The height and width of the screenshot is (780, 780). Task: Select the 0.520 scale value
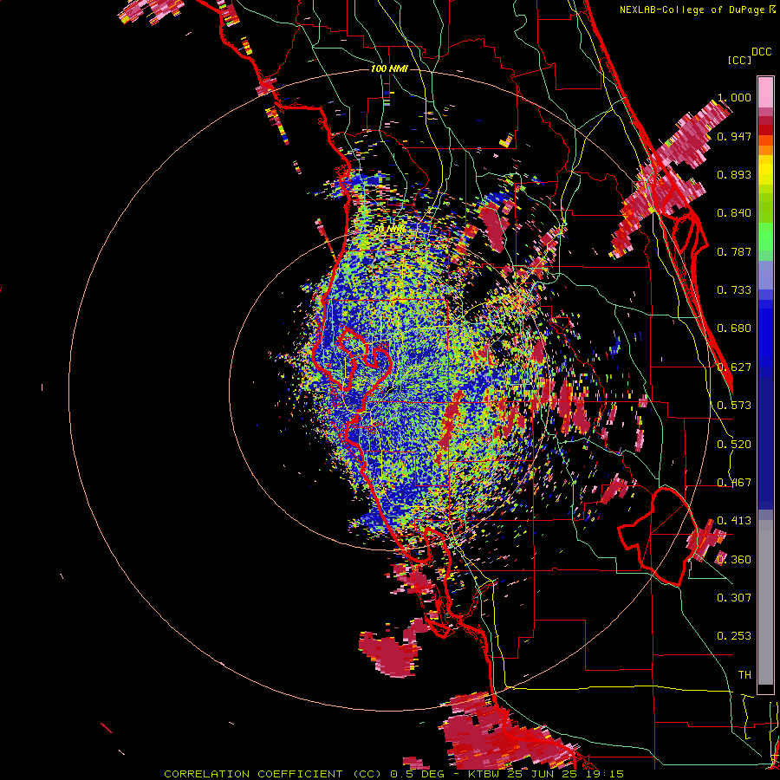pos(734,445)
